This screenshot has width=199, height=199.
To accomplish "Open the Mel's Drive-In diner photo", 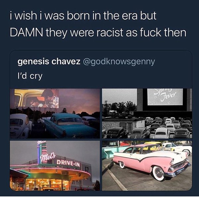I will point(55,166).
